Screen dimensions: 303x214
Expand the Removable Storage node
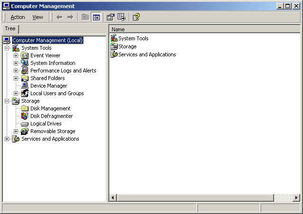(16, 131)
